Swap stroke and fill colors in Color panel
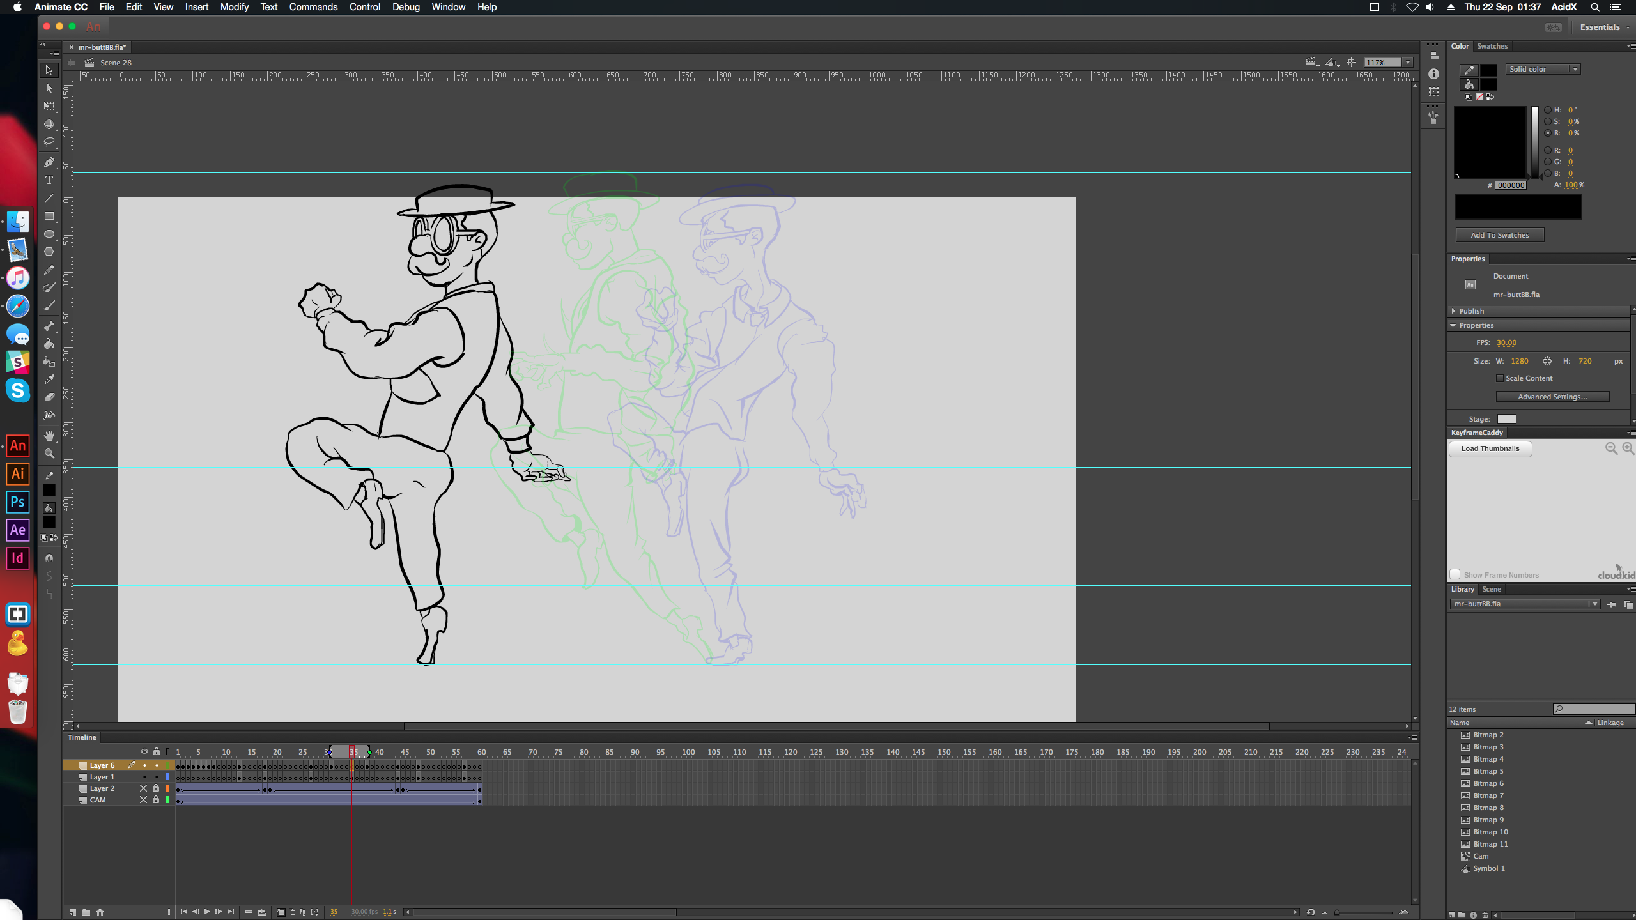 pyautogui.click(x=1490, y=97)
